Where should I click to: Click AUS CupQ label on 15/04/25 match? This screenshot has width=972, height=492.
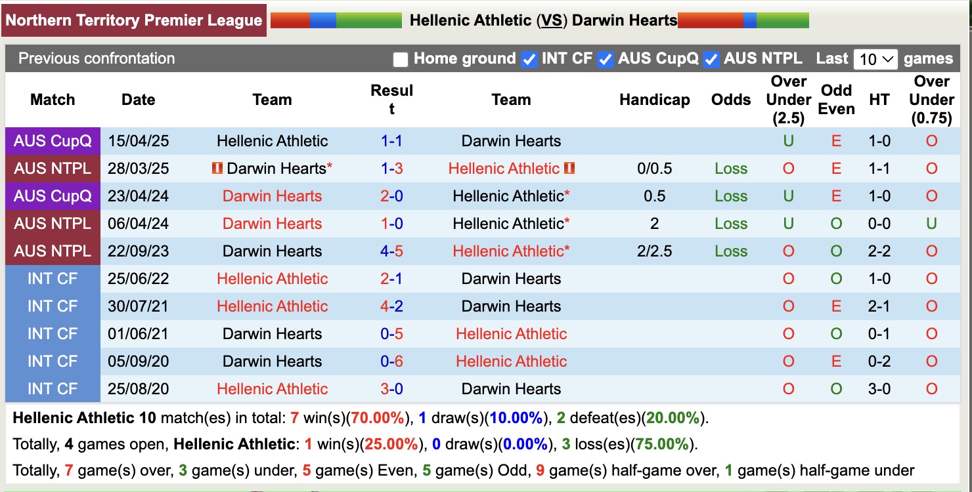click(x=53, y=141)
